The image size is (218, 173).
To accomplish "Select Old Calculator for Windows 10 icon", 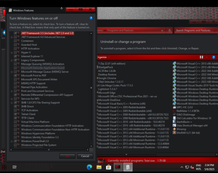I will pyautogui.click(x=174, y=118).
